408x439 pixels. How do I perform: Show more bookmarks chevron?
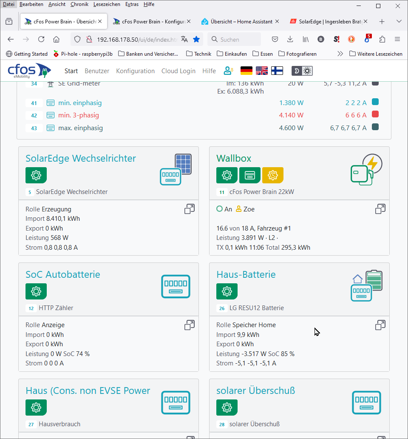coord(340,54)
